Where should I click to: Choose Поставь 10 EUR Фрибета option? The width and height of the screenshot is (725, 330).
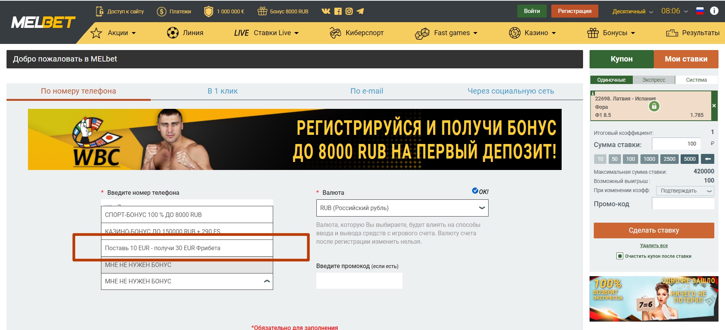pos(187,248)
